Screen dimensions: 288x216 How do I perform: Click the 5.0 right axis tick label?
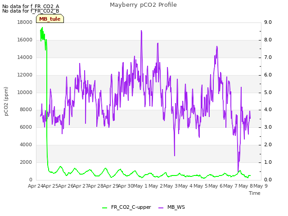click(x=268, y=92)
